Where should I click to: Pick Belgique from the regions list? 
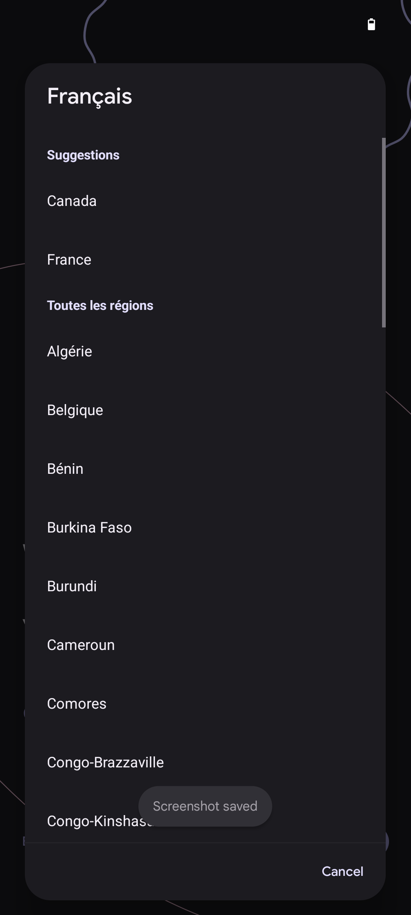[x=75, y=410]
